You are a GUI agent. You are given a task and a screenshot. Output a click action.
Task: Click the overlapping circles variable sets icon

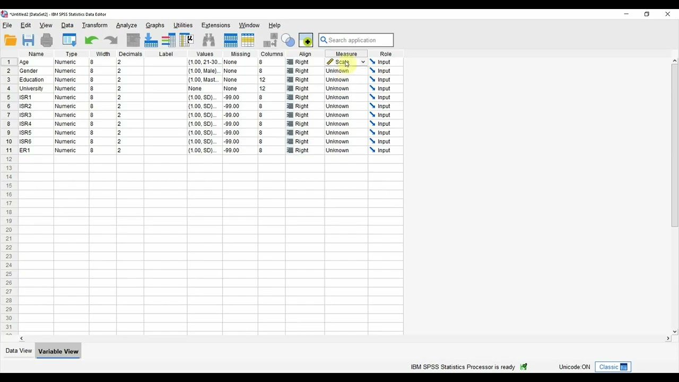(288, 40)
